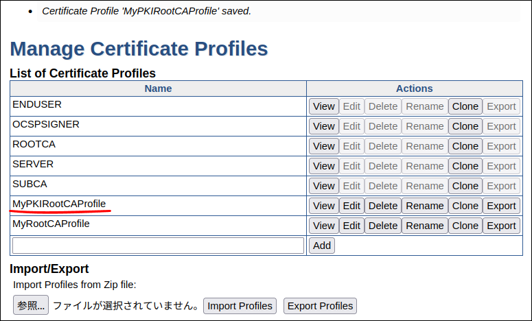Click the Export Profiles button
Viewport: 532px width, 321px height.
320,306
